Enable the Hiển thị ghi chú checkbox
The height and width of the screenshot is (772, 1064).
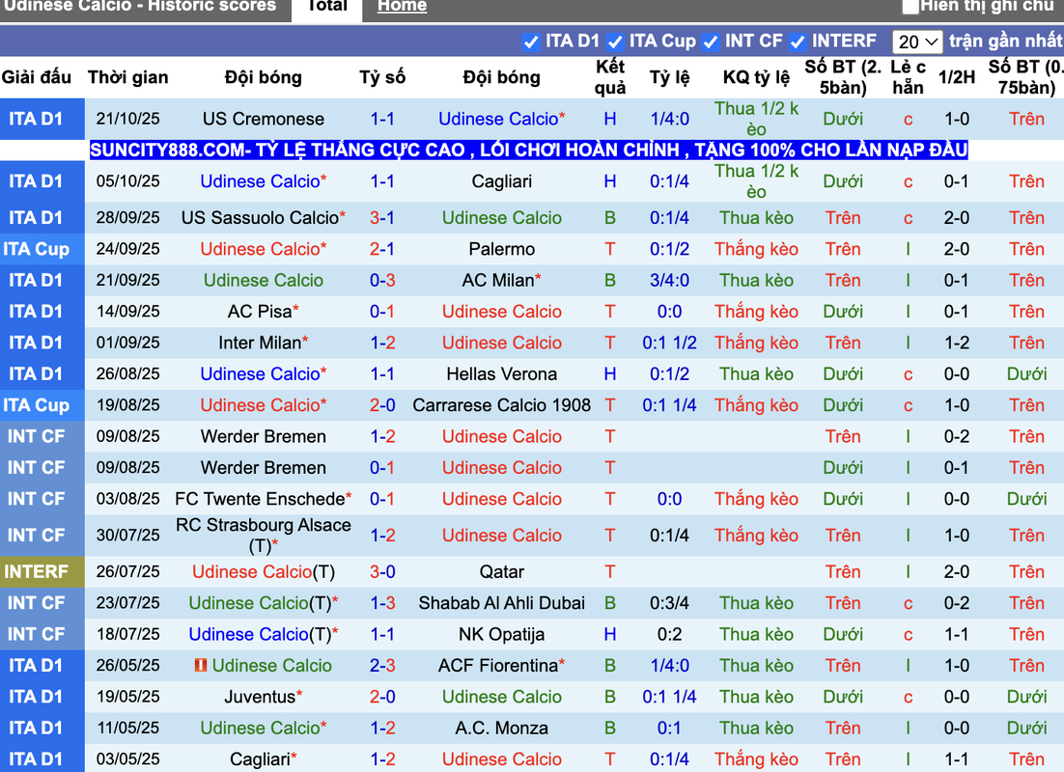910,6
